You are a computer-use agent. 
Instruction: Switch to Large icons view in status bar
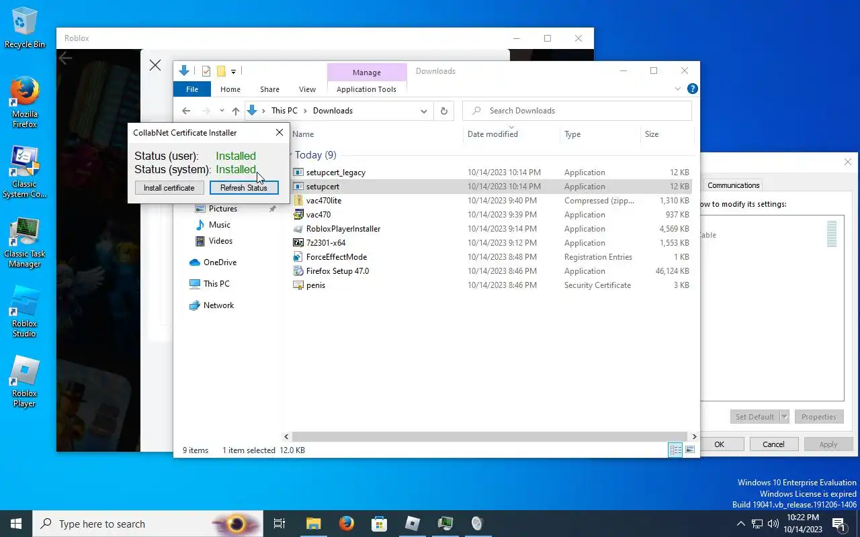coord(690,450)
